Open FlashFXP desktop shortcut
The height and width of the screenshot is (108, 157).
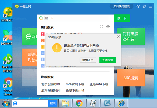7,63
